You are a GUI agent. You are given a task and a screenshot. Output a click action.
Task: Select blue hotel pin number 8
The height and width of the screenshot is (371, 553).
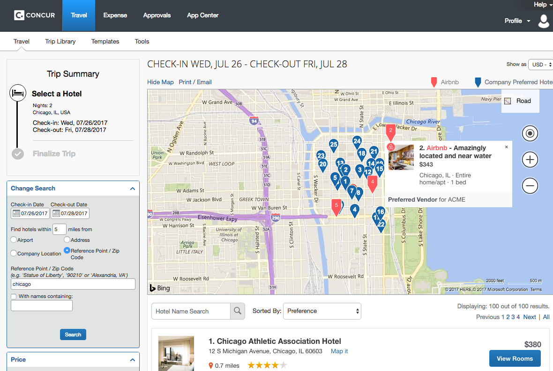(359, 194)
